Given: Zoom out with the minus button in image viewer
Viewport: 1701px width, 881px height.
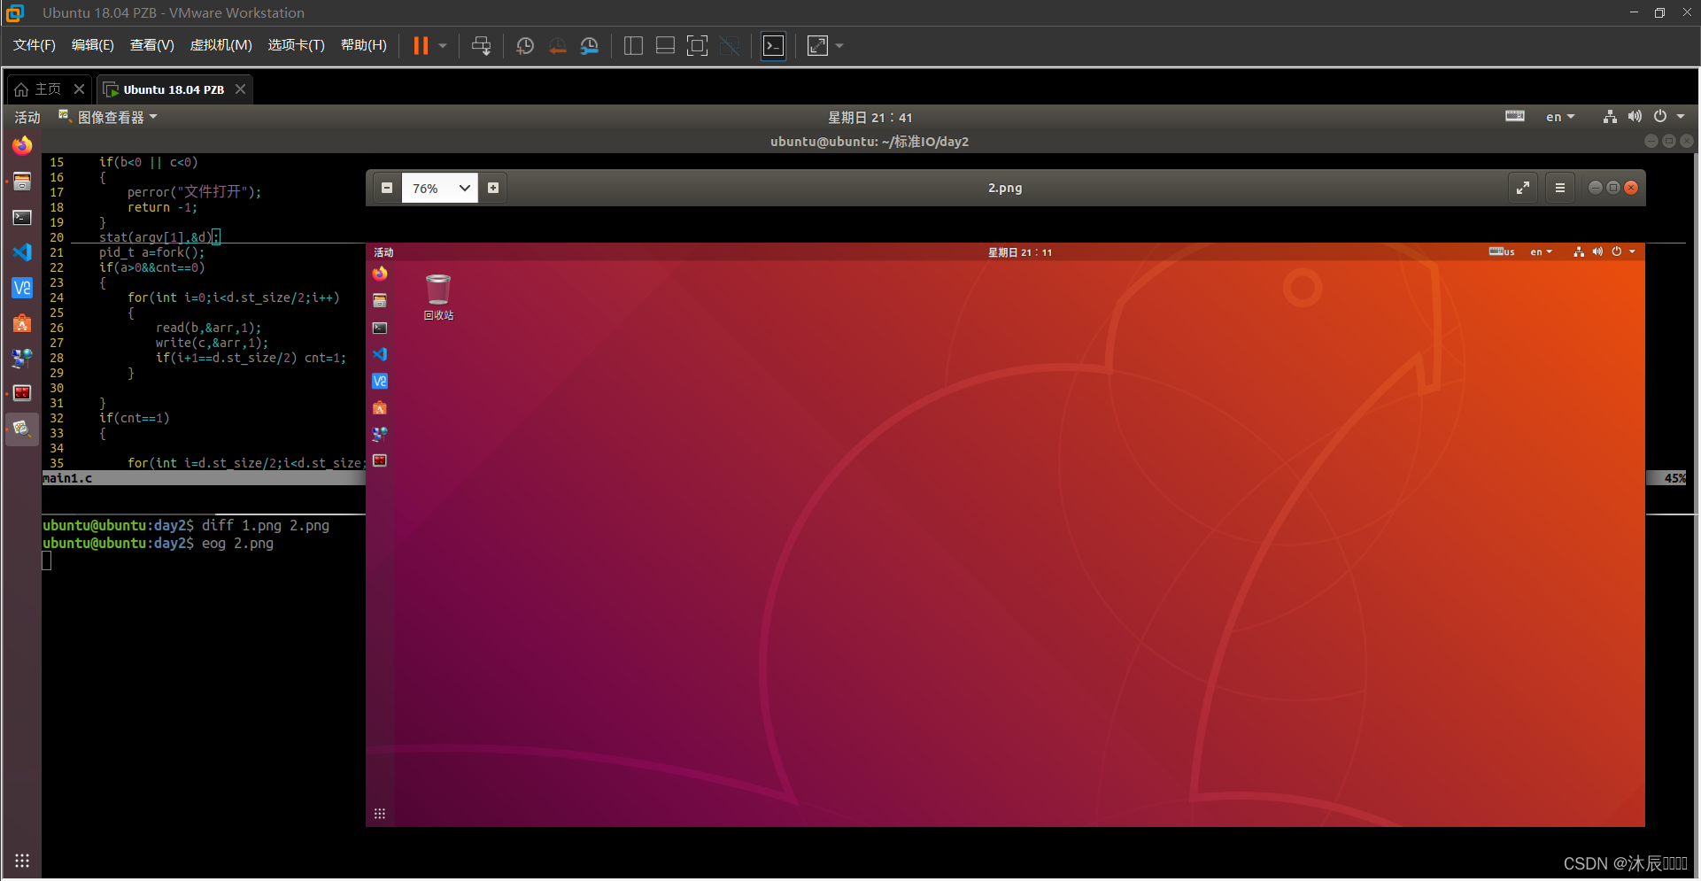Looking at the screenshot, I should (387, 188).
